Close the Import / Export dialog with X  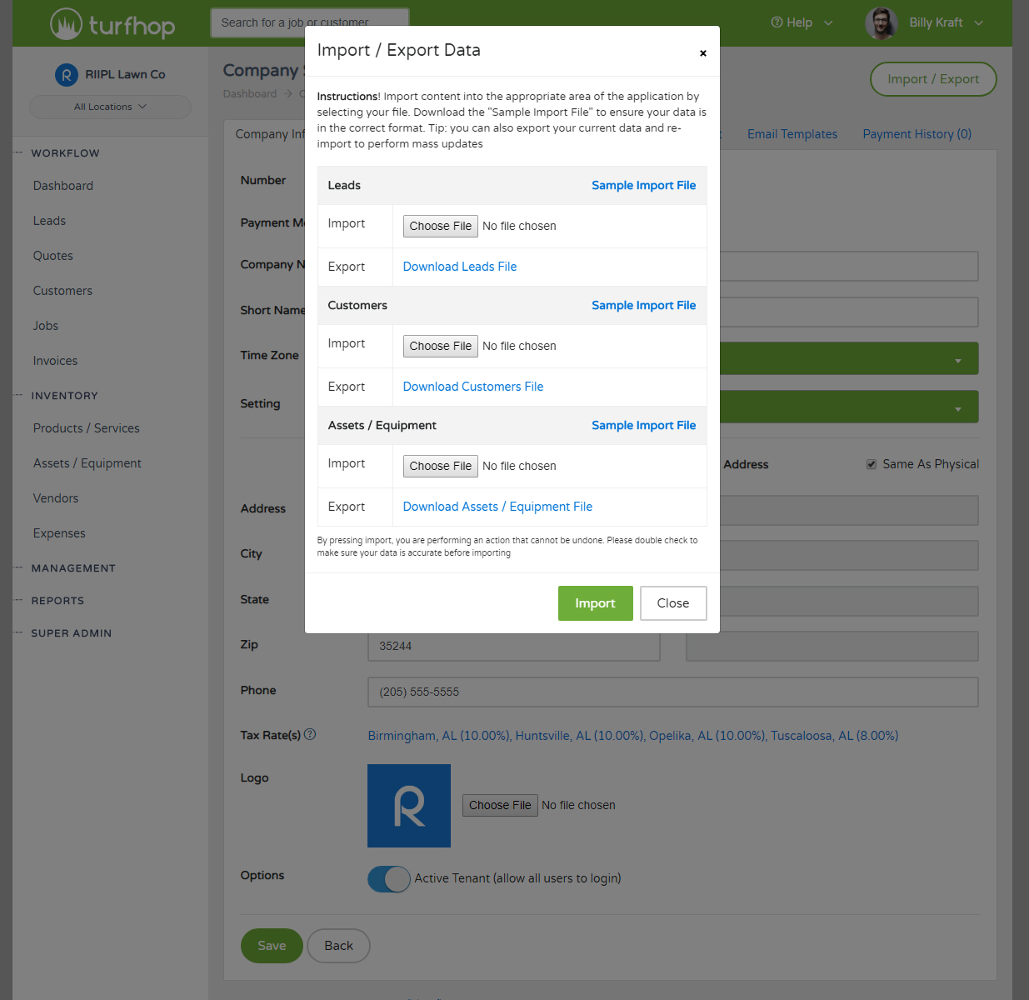click(x=702, y=53)
